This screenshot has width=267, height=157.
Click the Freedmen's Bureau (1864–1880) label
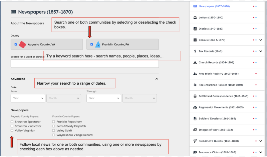click(219, 141)
